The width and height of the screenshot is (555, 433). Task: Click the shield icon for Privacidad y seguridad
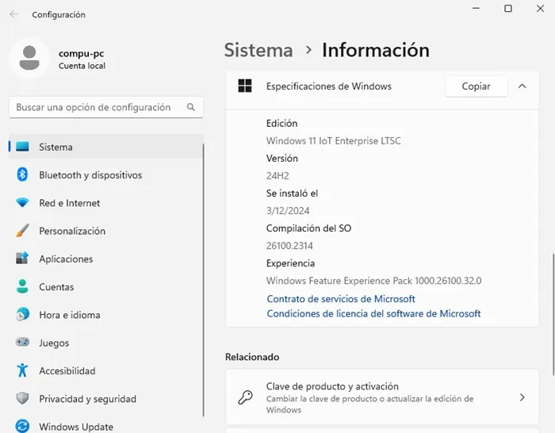point(22,398)
